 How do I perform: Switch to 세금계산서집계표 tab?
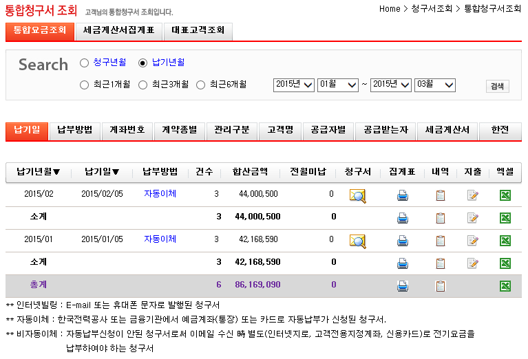[x=119, y=31]
